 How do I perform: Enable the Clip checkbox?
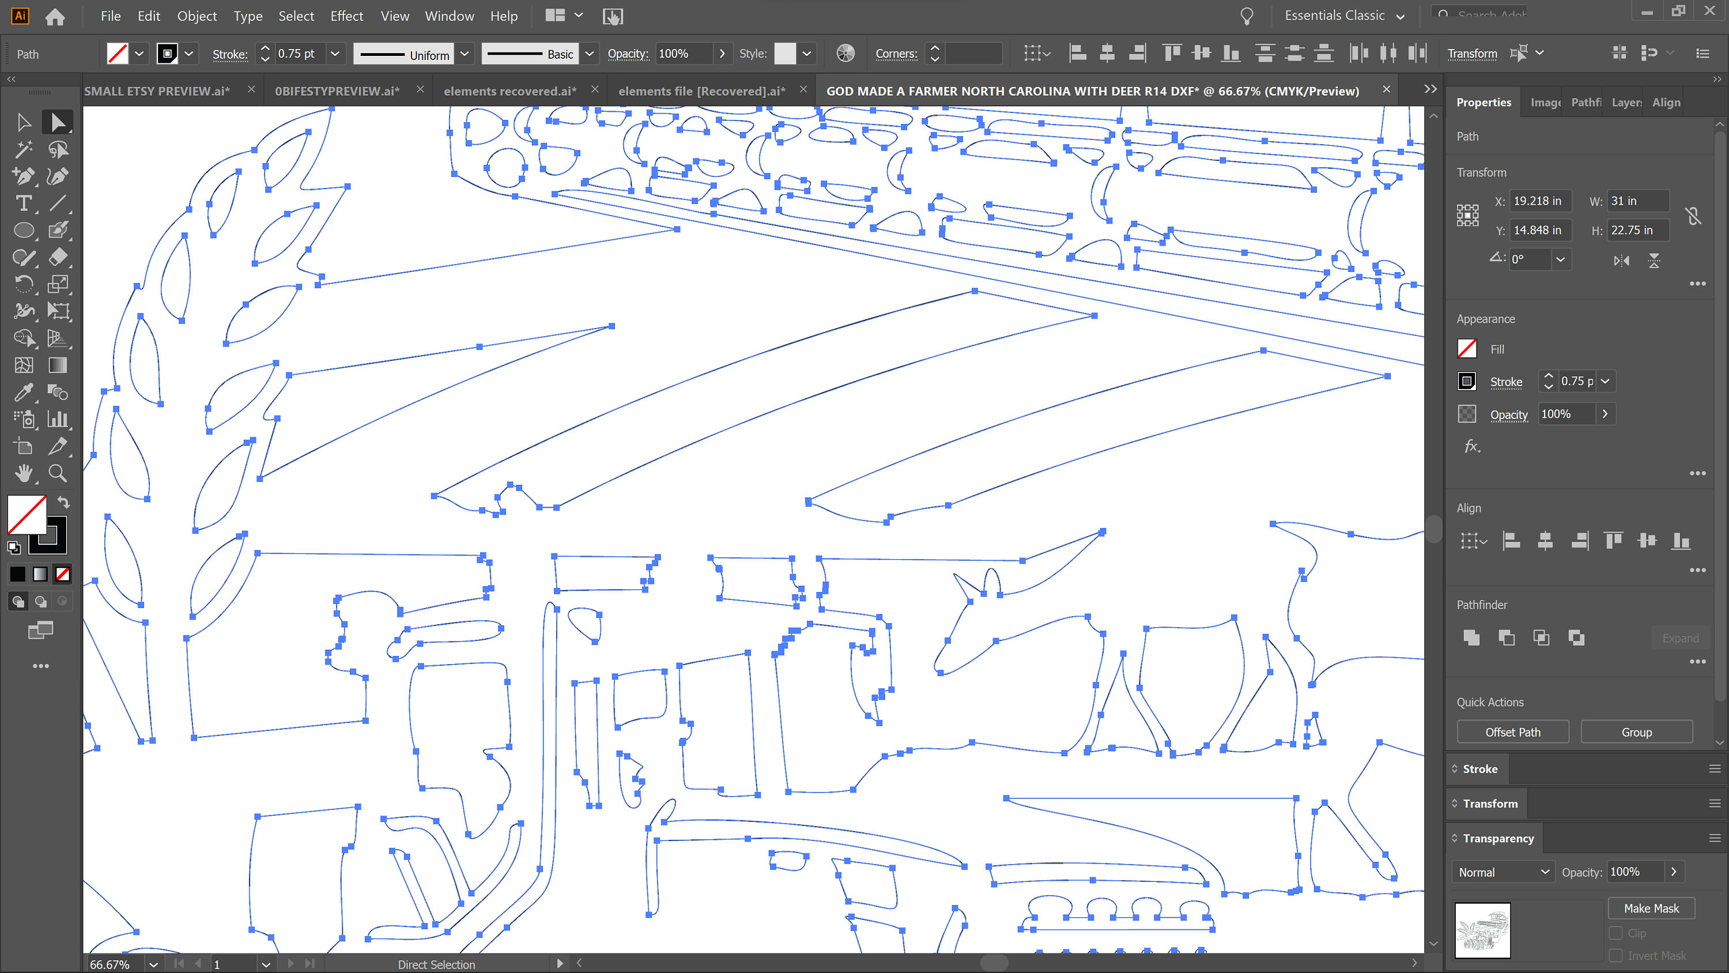coord(1616,933)
